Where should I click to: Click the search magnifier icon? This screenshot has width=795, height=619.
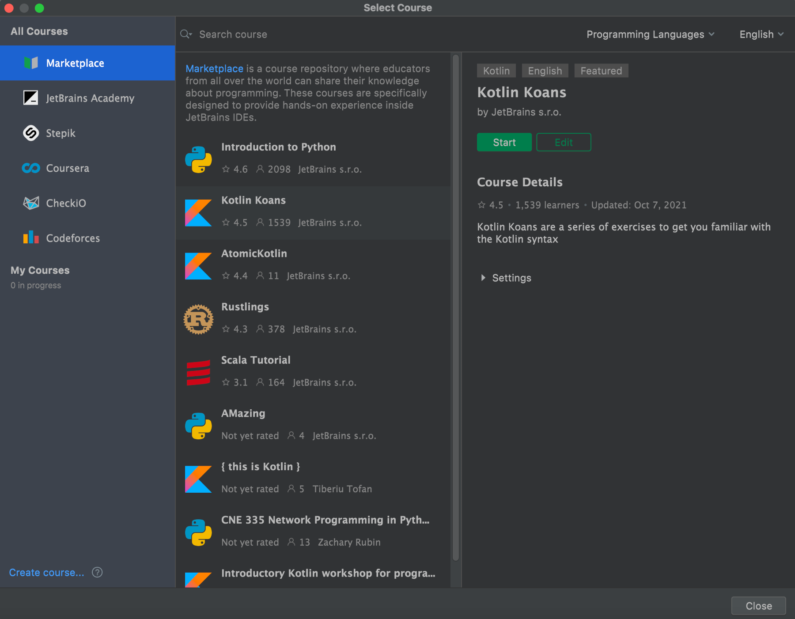[186, 34]
